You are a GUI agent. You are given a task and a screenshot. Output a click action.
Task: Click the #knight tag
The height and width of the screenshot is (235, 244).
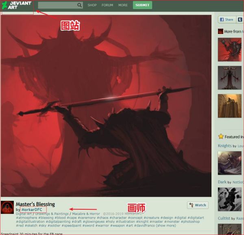click(142, 222)
